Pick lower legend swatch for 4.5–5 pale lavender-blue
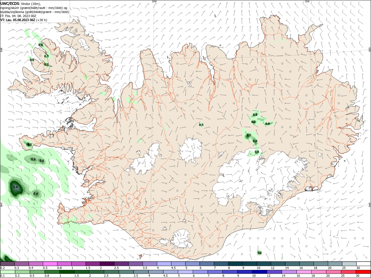The image size is (371, 278). coord(171,272)
